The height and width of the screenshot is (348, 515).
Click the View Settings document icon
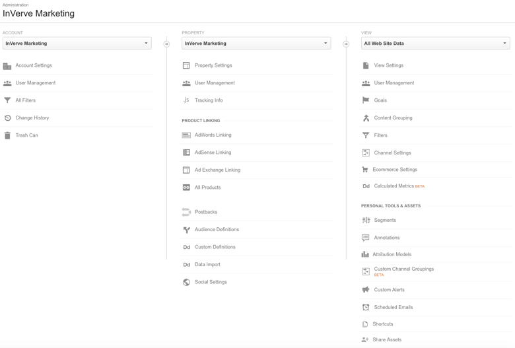pyautogui.click(x=366, y=65)
